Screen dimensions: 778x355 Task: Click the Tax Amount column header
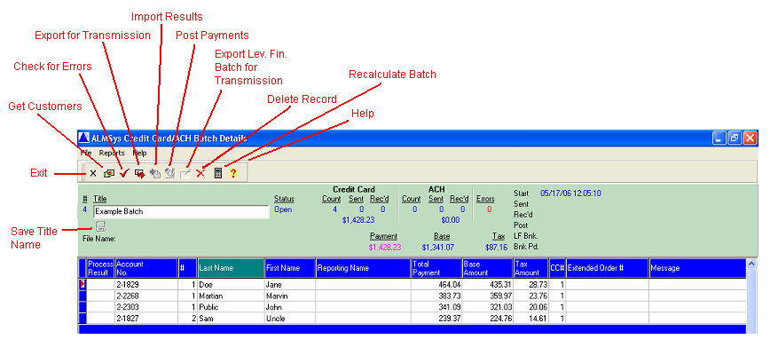coord(530,268)
